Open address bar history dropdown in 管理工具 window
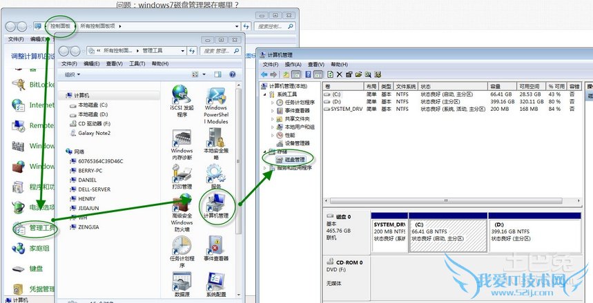593x303 pixels. click(183, 51)
